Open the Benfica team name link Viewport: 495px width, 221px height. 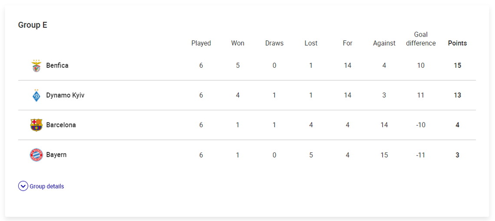[x=57, y=66]
